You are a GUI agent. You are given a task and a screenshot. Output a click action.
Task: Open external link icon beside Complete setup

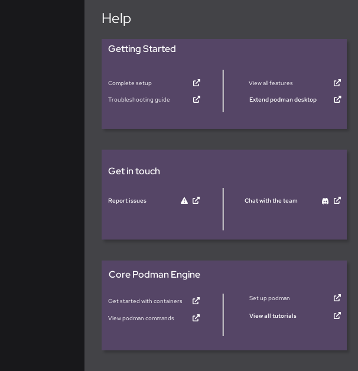(x=197, y=83)
